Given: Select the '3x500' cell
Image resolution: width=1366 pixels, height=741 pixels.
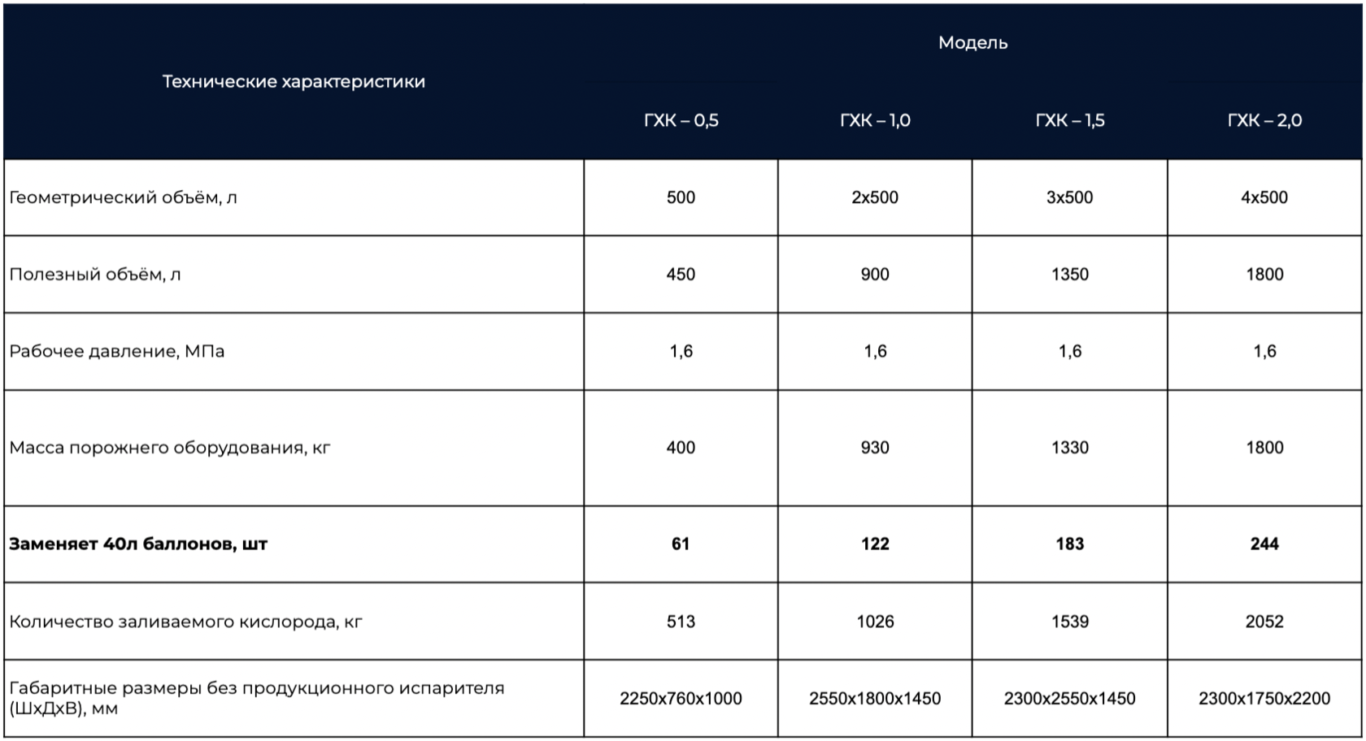Looking at the screenshot, I should point(1070,197).
